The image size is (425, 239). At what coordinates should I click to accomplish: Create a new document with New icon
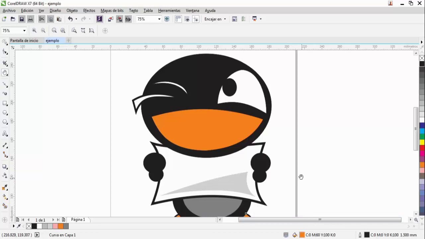[x=4, y=19]
